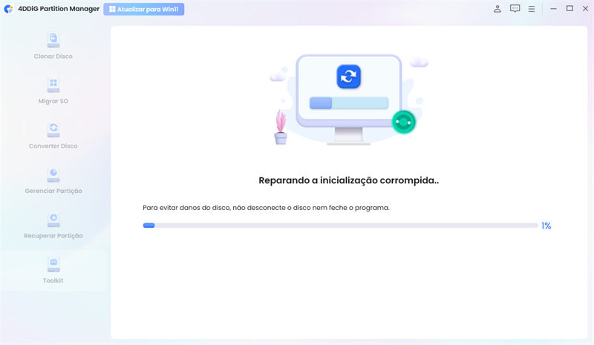Select the Migrar SO sidebar icon
Viewport: 594px width, 345px height.
[53, 85]
